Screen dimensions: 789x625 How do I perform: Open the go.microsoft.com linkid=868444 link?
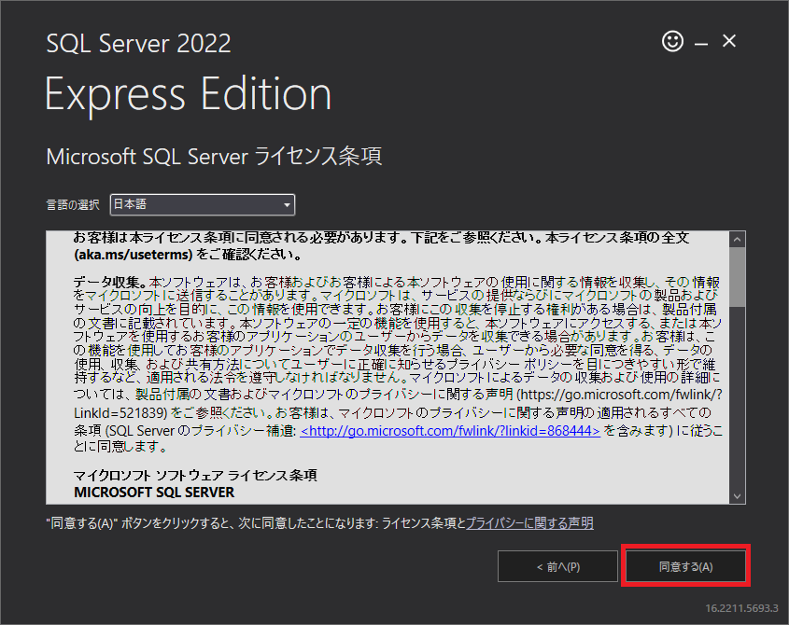[x=450, y=431]
